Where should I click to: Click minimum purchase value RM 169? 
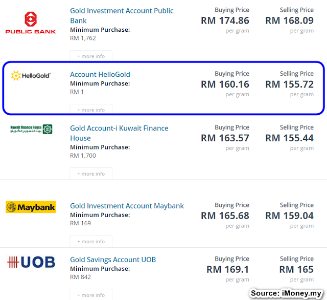81,223
